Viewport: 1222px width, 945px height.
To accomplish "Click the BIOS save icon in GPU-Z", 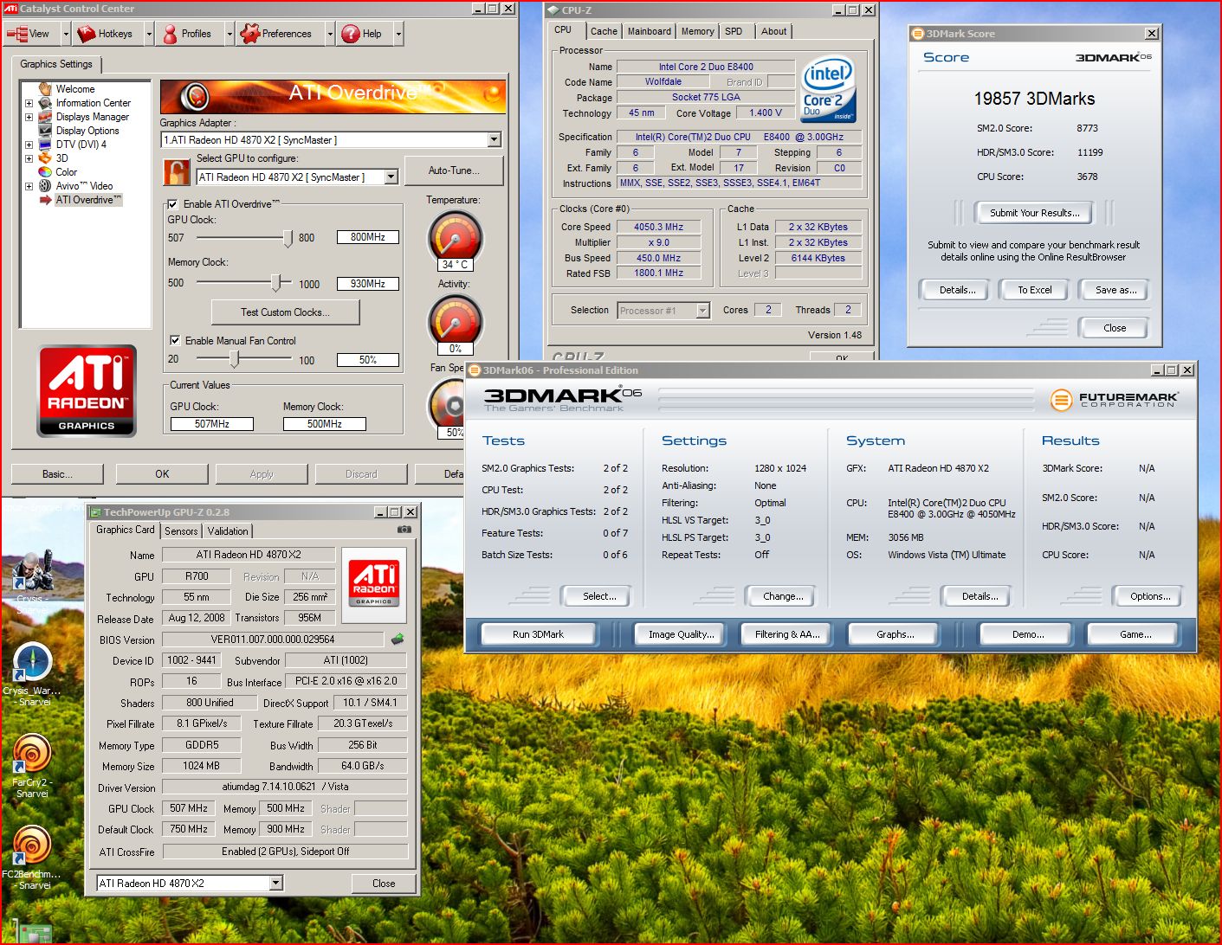I will pos(398,639).
